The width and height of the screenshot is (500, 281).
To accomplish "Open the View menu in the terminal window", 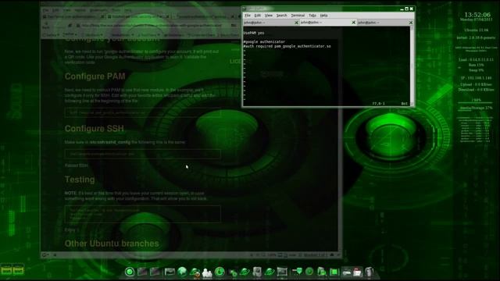I will pyautogui.click(x=269, y=16).
